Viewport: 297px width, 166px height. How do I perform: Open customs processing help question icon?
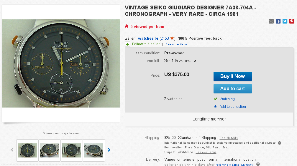[x=279, y=143]
